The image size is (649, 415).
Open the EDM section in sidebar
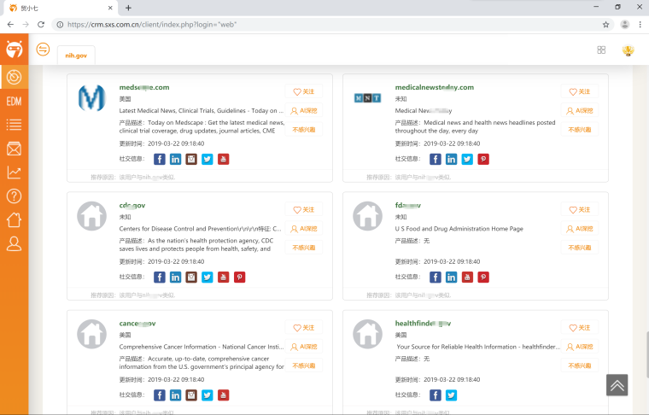pos(14,101)
